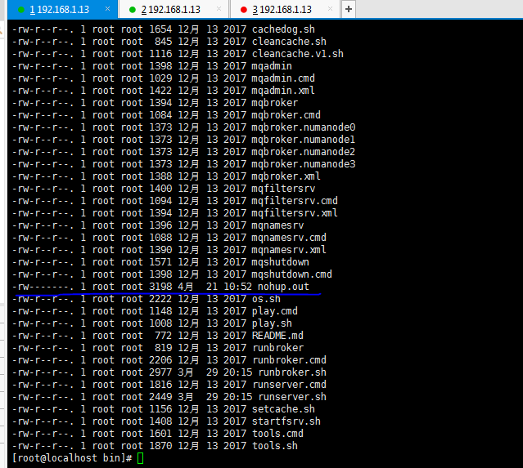The height and width of the screenshot is (468, 523).
Task: Click the filename mqbroker.numanode0
Action: [x=304, y=127]
